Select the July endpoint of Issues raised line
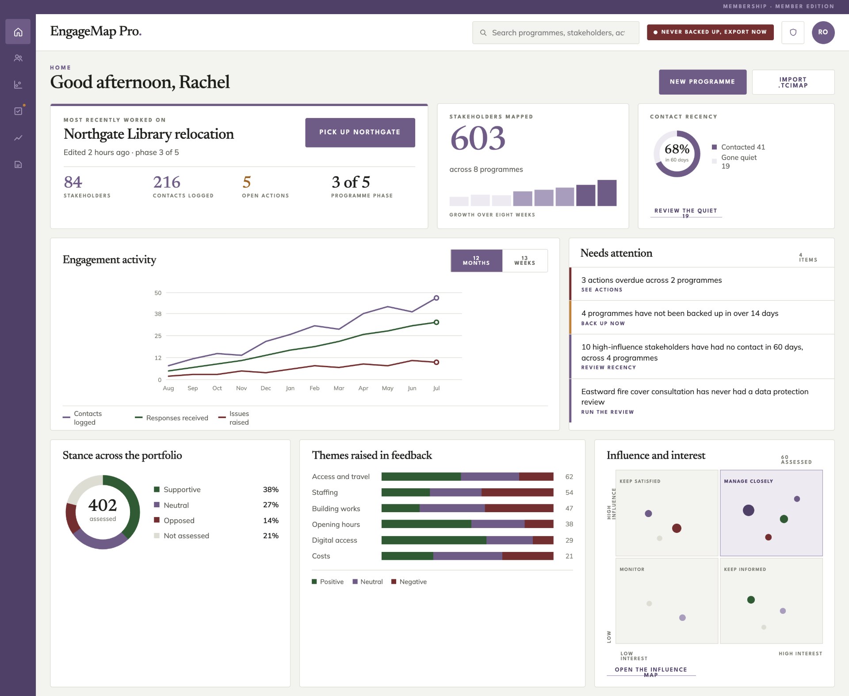This screenshot has height=696, width=849. 436,362
